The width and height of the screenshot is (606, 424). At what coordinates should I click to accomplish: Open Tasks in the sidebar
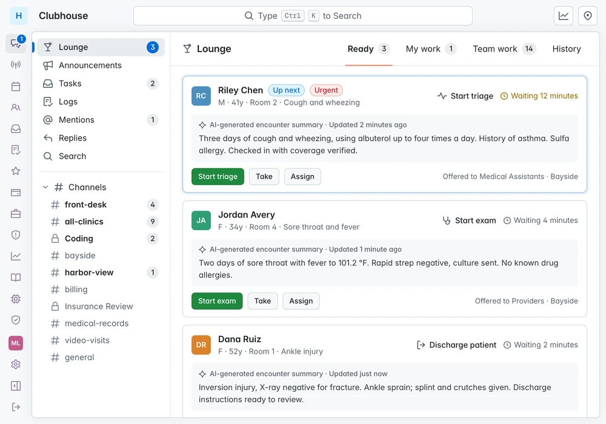[x=101, y=84]
